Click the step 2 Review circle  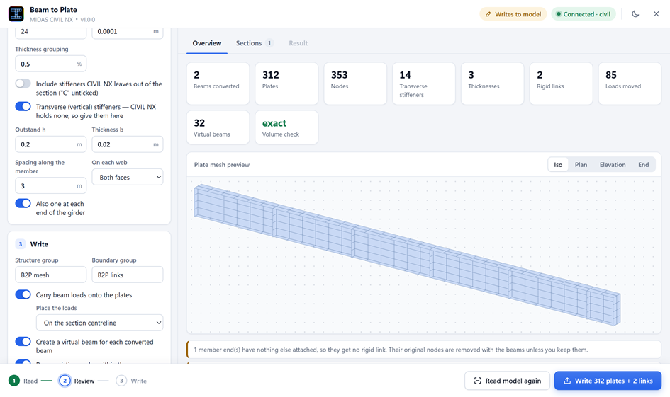point(65,381)
